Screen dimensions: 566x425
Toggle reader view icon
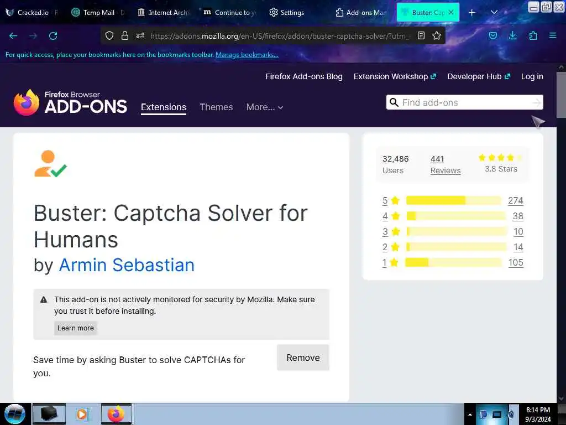click(421, 35)
